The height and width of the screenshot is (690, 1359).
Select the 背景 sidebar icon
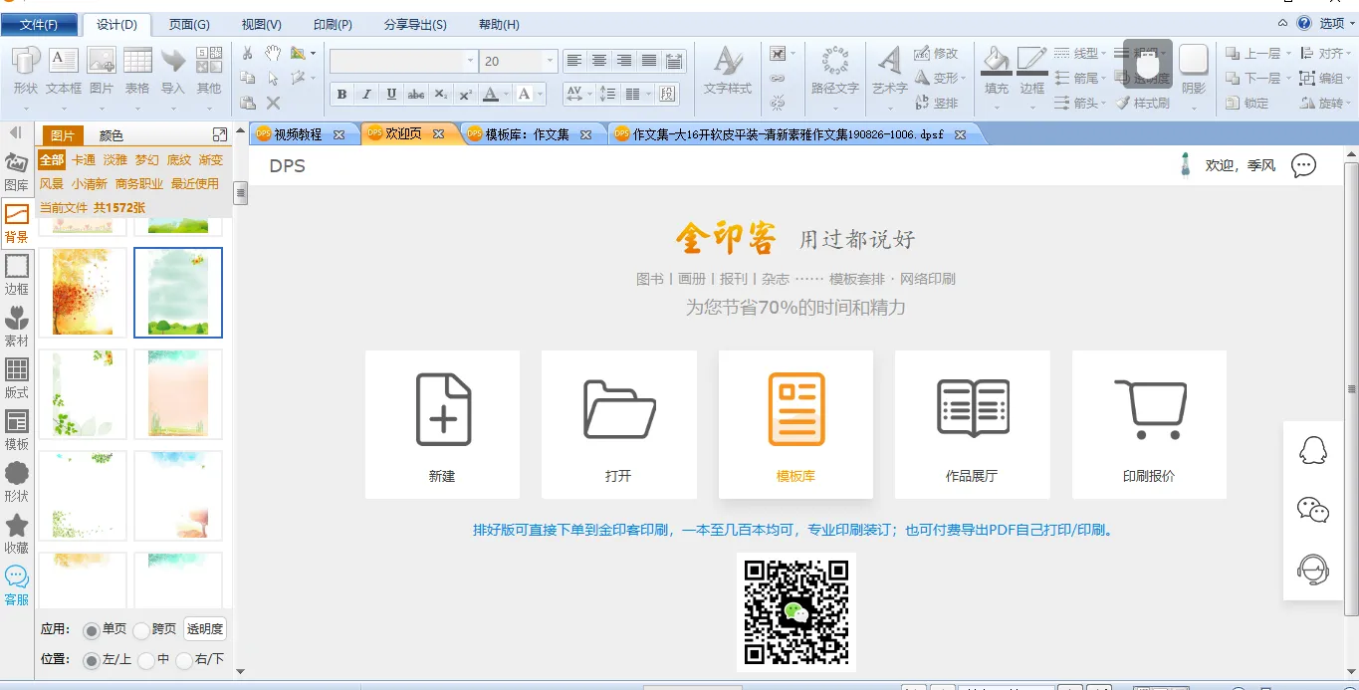pyautogui.click(x=17, y=222)
